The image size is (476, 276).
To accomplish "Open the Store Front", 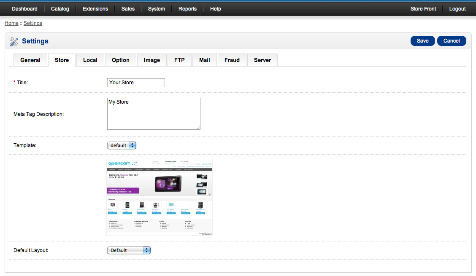I will 423,8.
